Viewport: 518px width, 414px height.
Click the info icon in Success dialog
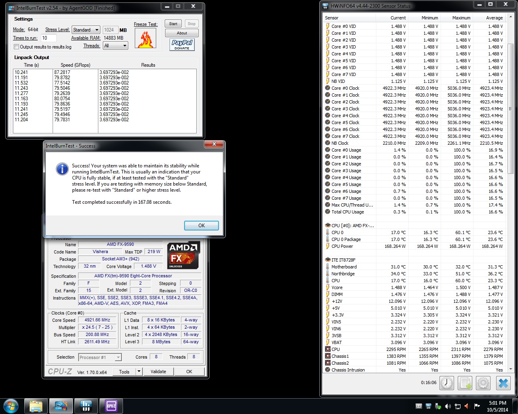[62, 169]
